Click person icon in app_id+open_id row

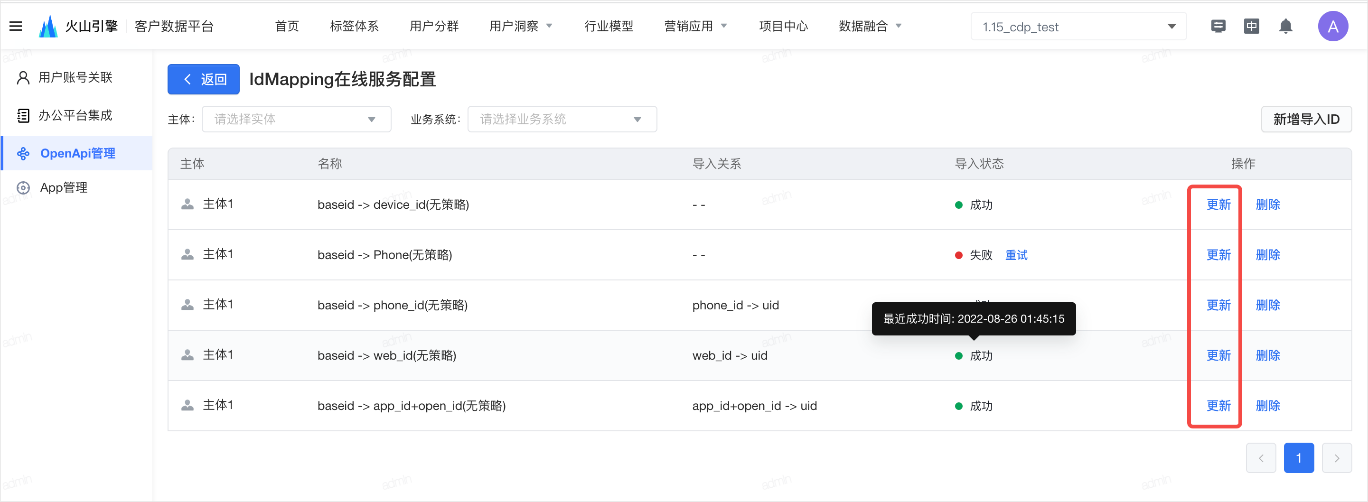click(x=187, y=405)
